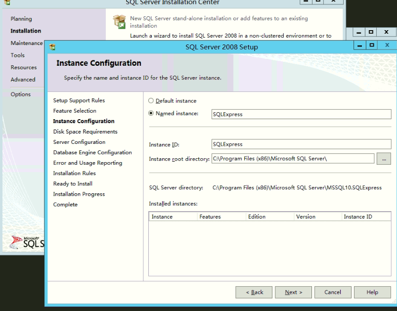Click the Instance root directory field
Viewport: 397px width, 311px height.
pyautogui.click(x=293, y=159)
